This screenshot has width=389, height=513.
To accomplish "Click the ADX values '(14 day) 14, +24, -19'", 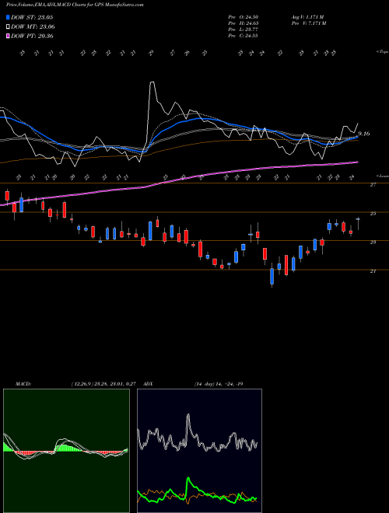I will click(x=219, y=384).
